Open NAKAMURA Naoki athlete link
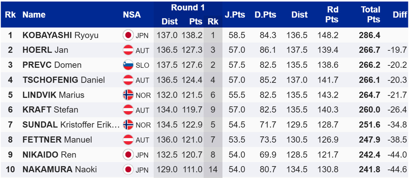Image resolution: width=409 pixels, height=178 pixels. tap(60, 169)
